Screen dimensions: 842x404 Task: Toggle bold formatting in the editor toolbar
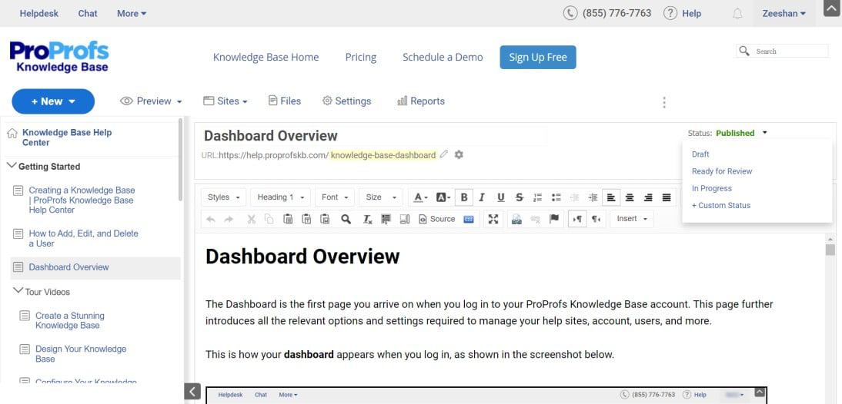point(464,197)
